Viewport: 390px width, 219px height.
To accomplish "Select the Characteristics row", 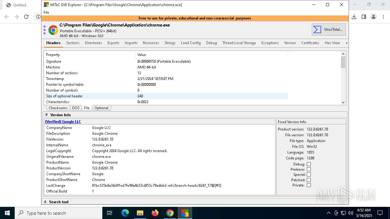I will pyautogui.click(x=166, y=102).
